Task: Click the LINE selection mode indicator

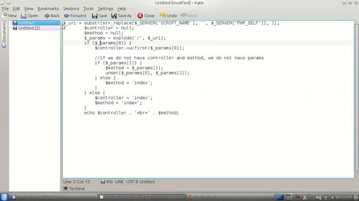Action: click(119, 181)
